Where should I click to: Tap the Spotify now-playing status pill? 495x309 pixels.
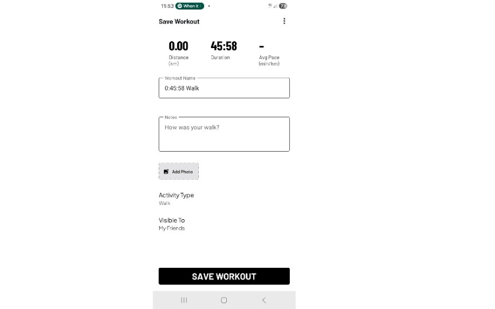(190, 6)
